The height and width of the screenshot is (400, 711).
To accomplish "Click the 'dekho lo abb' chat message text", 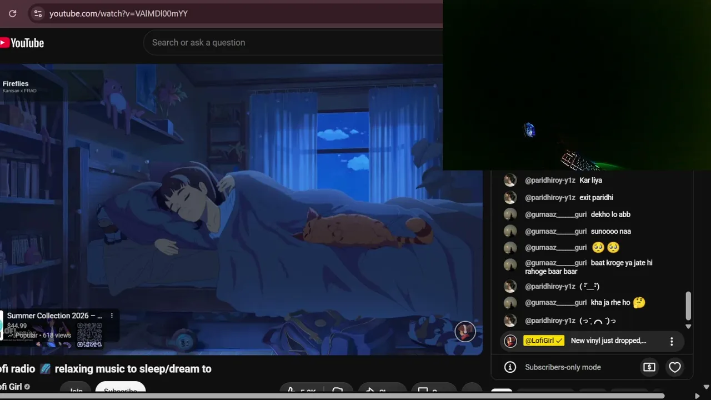I will 610,214.
